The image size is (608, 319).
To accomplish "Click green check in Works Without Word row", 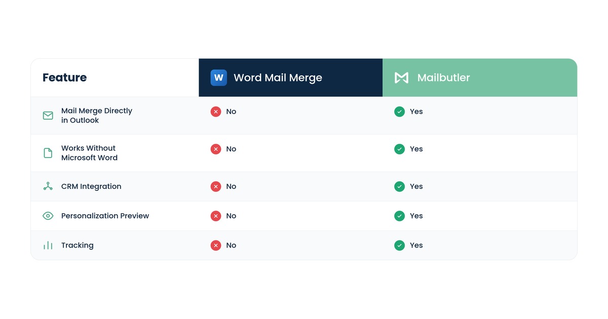I will click(400, 149).
